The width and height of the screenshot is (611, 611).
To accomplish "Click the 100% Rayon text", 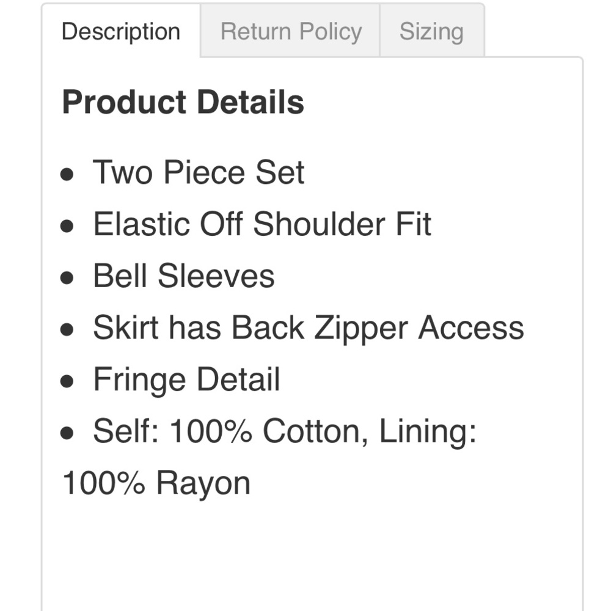I will pyautogui.click(x=156, y=483).
